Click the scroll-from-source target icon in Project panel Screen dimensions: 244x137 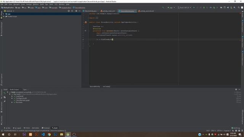click(x=69, y=11)
